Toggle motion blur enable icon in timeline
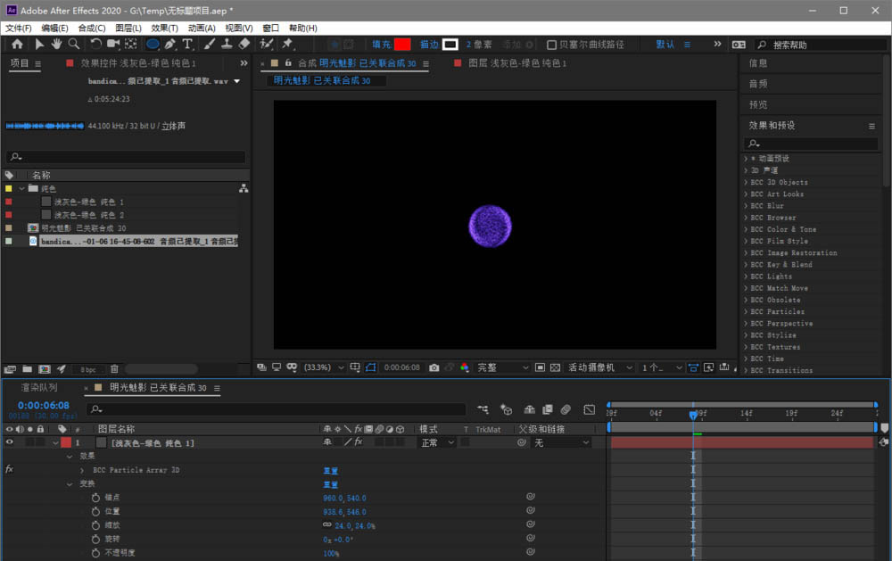 click(566, 409)
